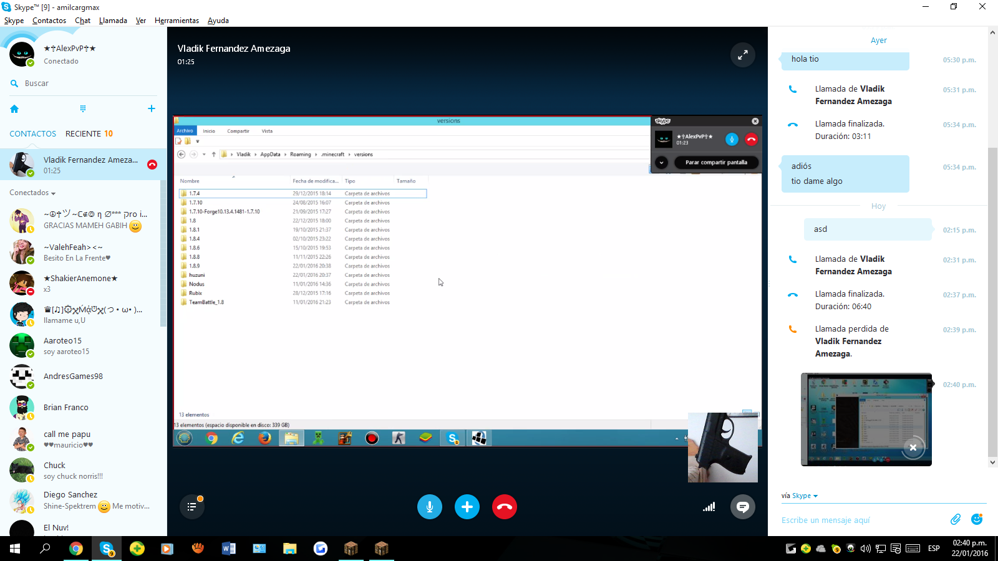Switch to the RECIENTE tab

pyautogui.click(x=89, y=134)
